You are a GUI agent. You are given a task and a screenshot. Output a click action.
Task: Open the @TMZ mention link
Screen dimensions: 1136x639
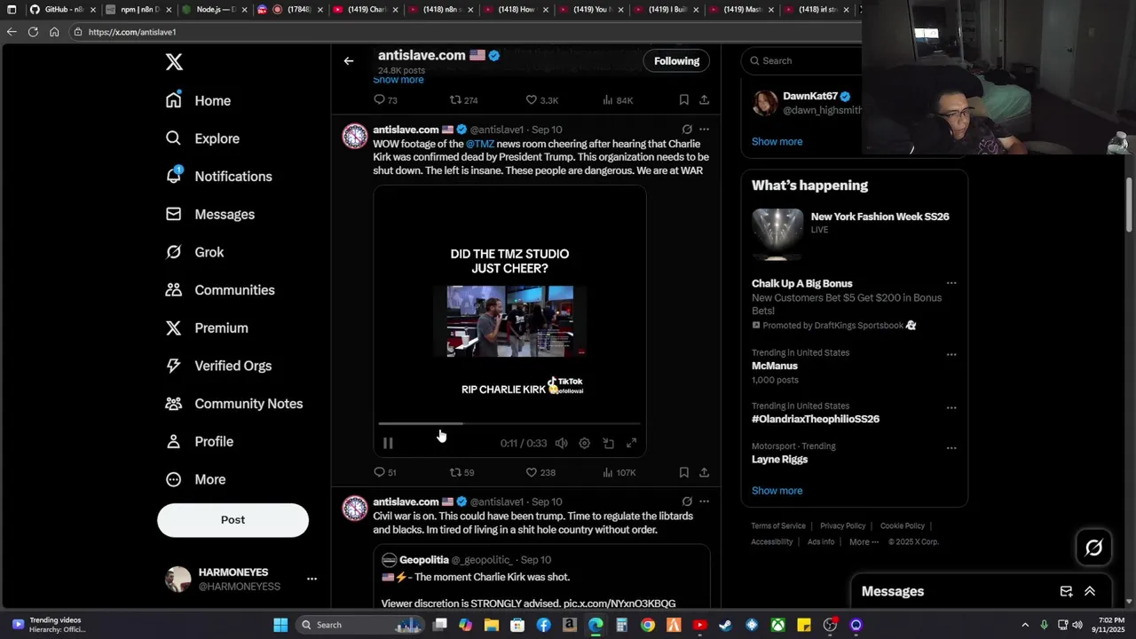(480, 144)
